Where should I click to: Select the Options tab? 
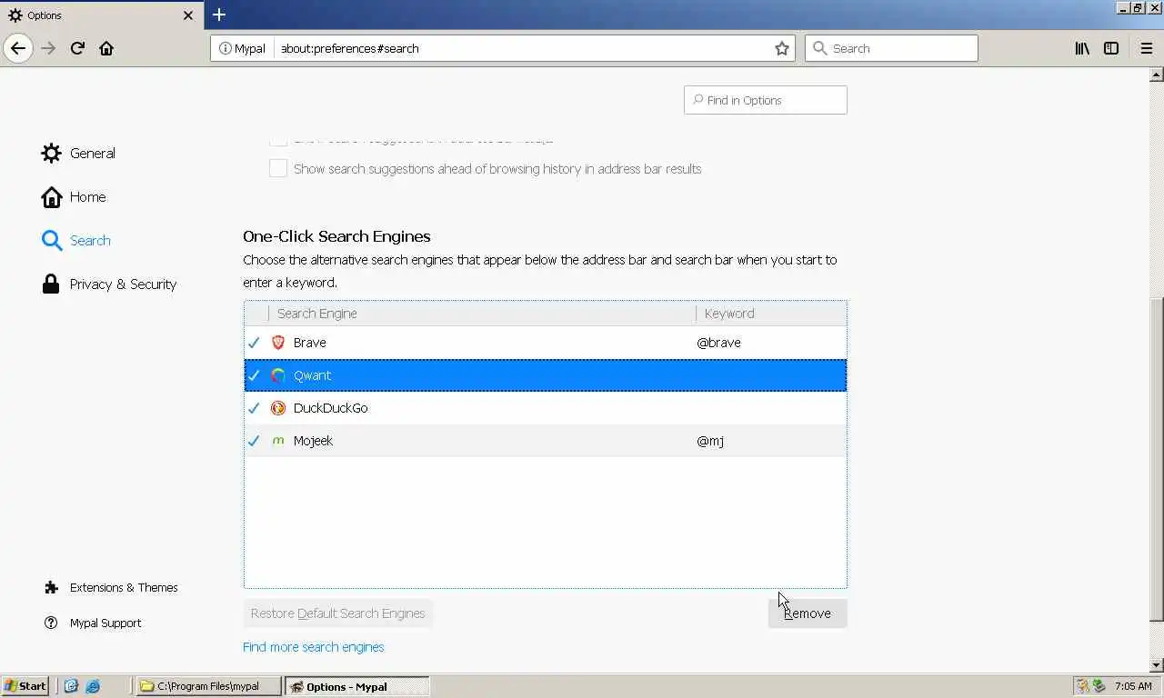coord(102,15)
